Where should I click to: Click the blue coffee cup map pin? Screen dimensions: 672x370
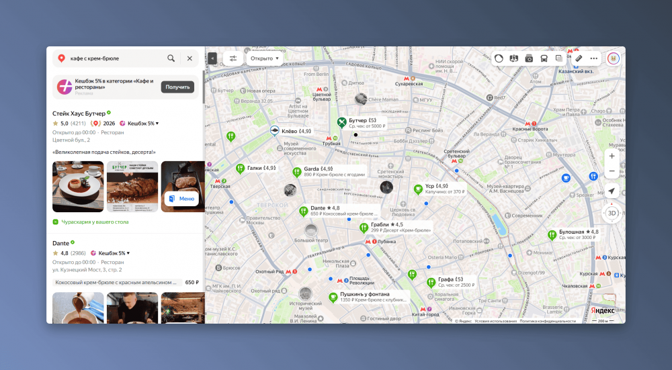coord(566,178)
